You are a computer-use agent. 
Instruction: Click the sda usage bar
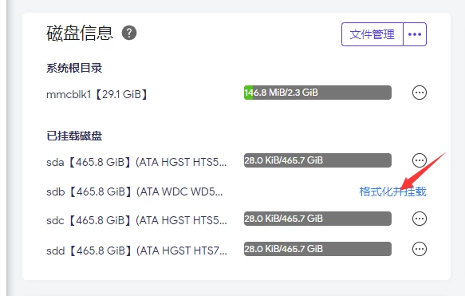317,160
